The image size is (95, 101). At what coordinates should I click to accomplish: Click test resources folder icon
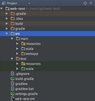click(x=23, y=64)
